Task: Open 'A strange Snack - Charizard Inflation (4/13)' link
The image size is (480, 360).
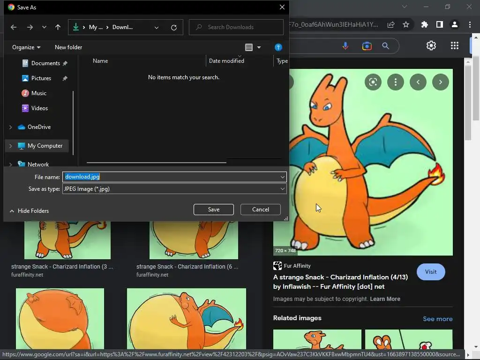Action: 340,282
